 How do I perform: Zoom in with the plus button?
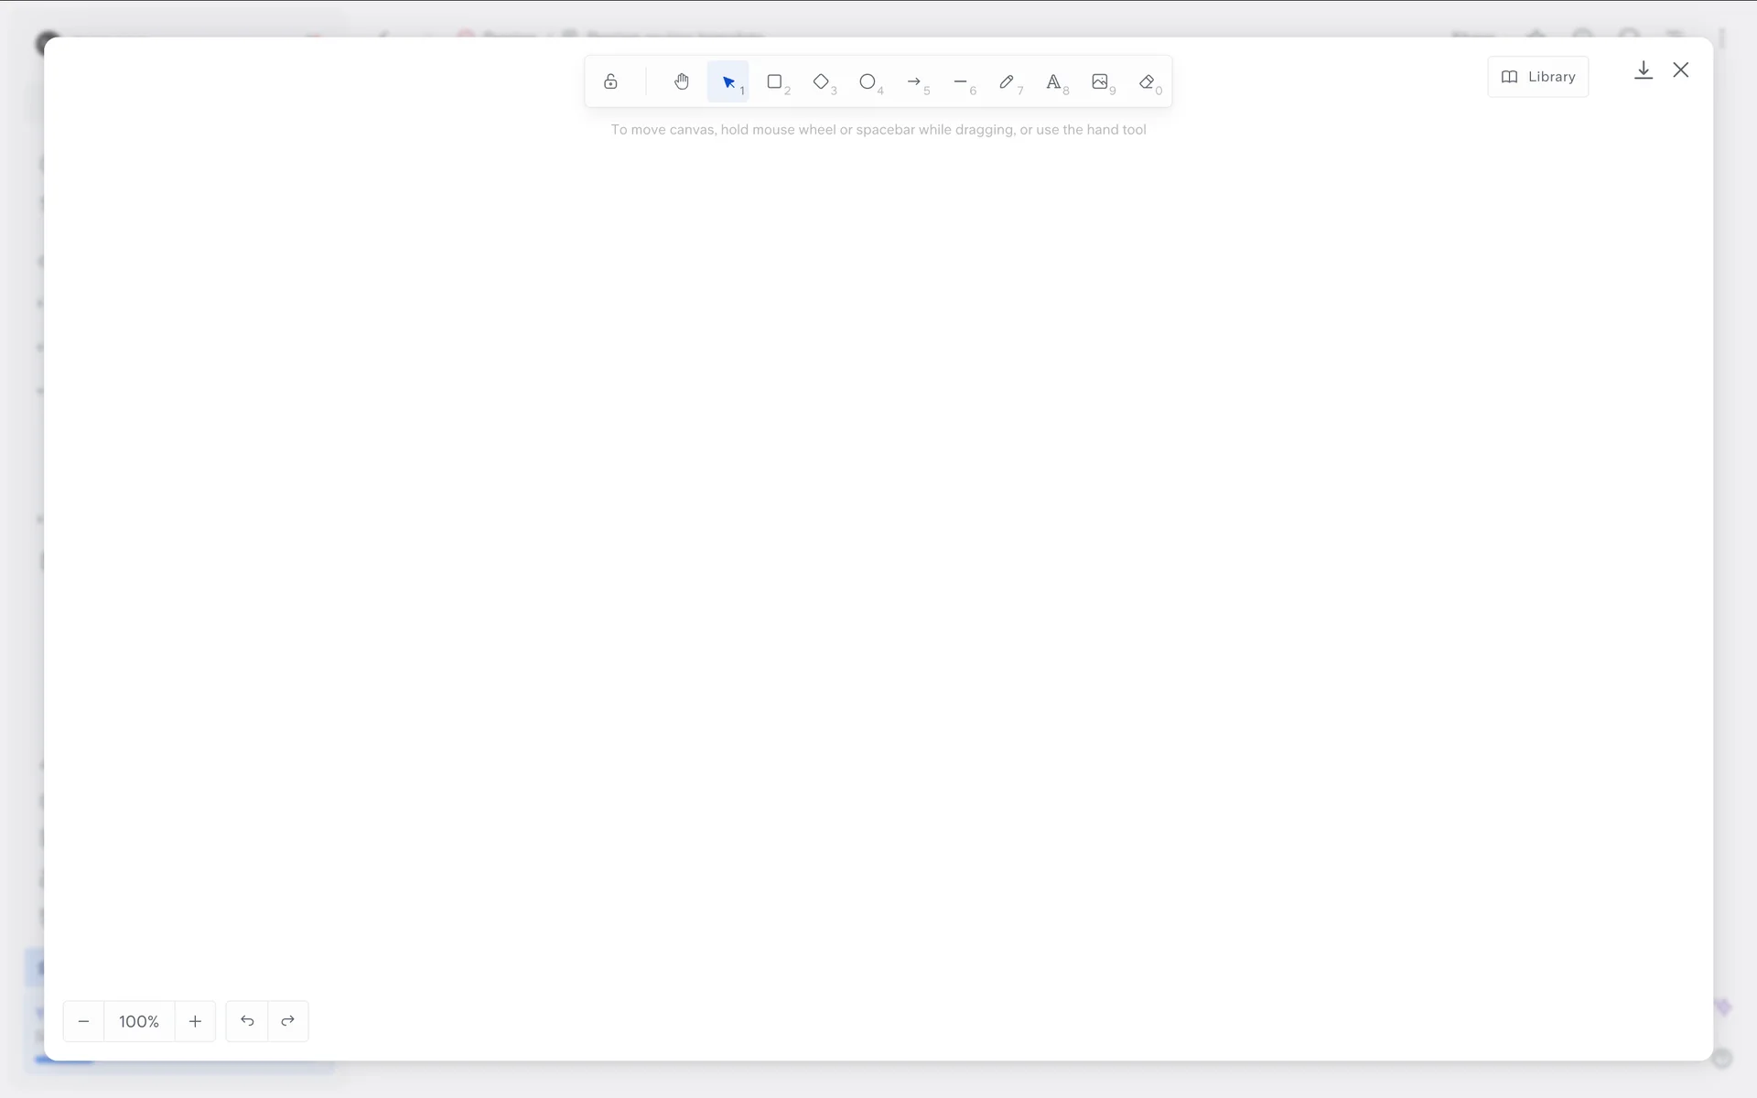tap(195, 1021)
